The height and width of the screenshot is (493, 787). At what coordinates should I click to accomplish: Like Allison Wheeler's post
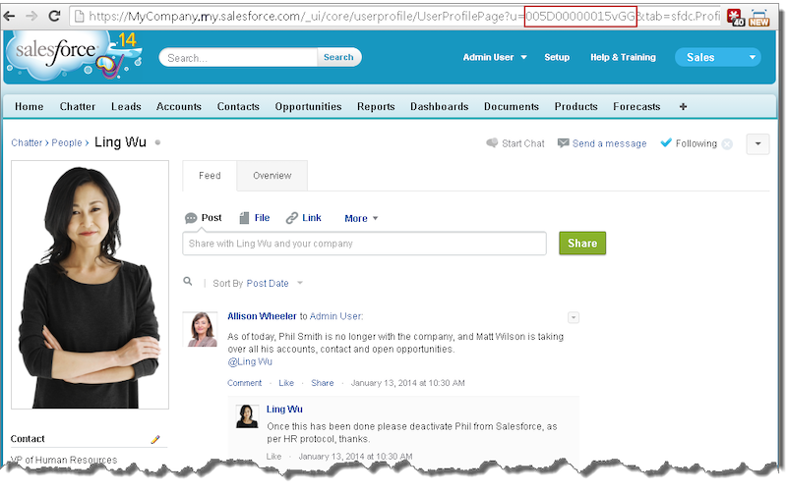point(286,383)
